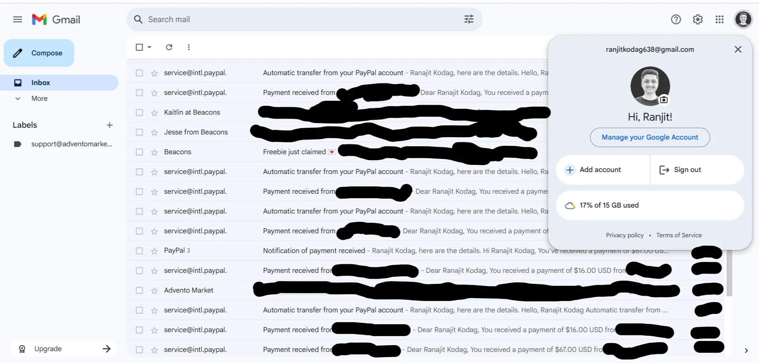Viewport: 759px width, 363px height.
Task: Tick the Kaitlin at Beacons email checkbox
Action: coord(139,112)
